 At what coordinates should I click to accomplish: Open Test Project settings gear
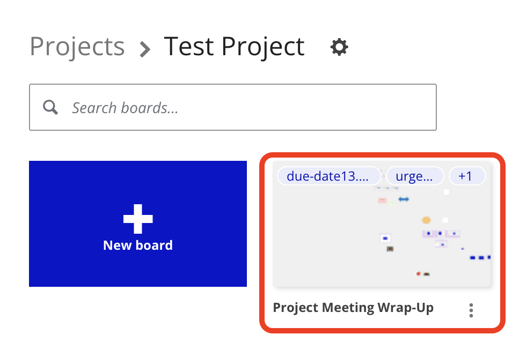point(339,47)
